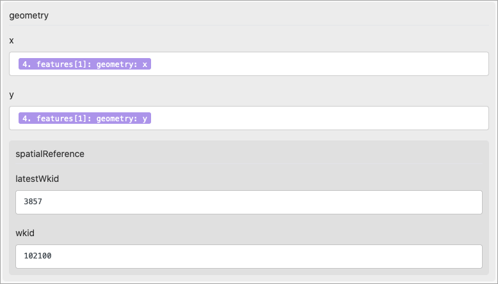Click the 3857 value text
Screen dimensions: 498x284
click(x=32, y=202)
